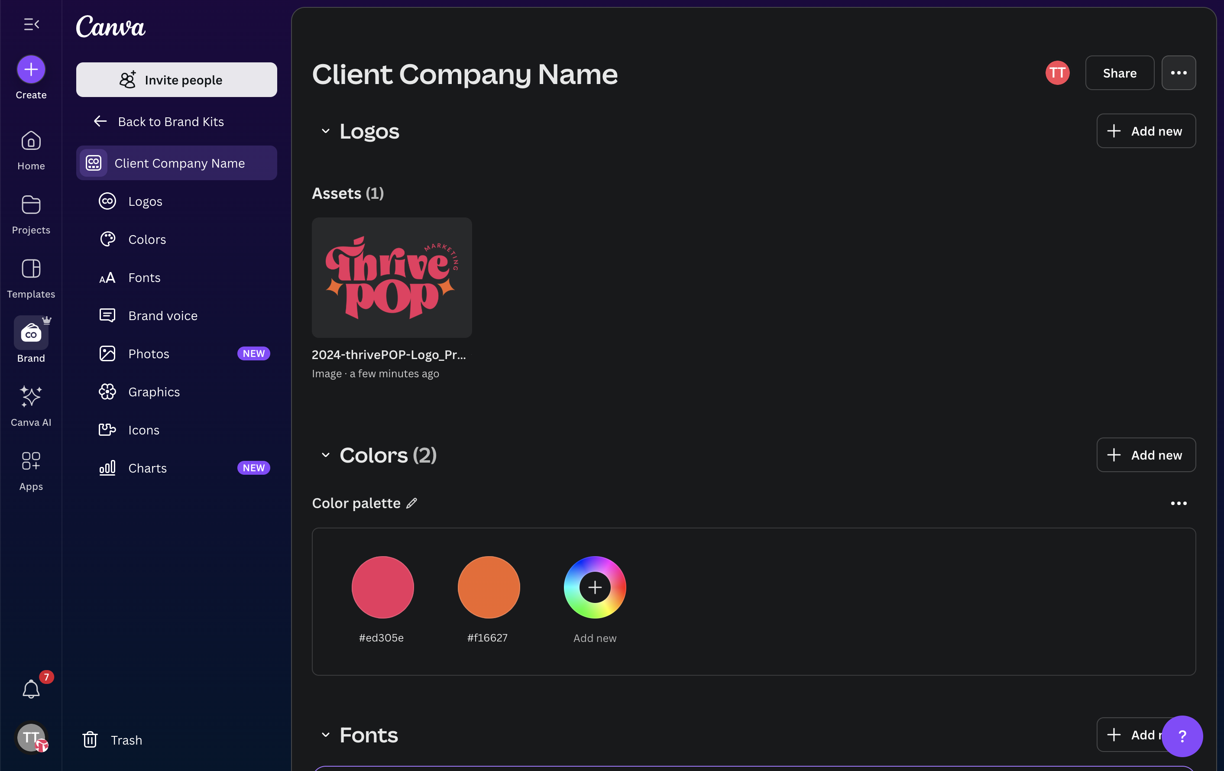
Task: Click the Invite people button
Action: click(176, 80)
